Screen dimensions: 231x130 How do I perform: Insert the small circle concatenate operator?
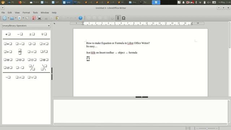pyautogui.click(x=20, y=68)
